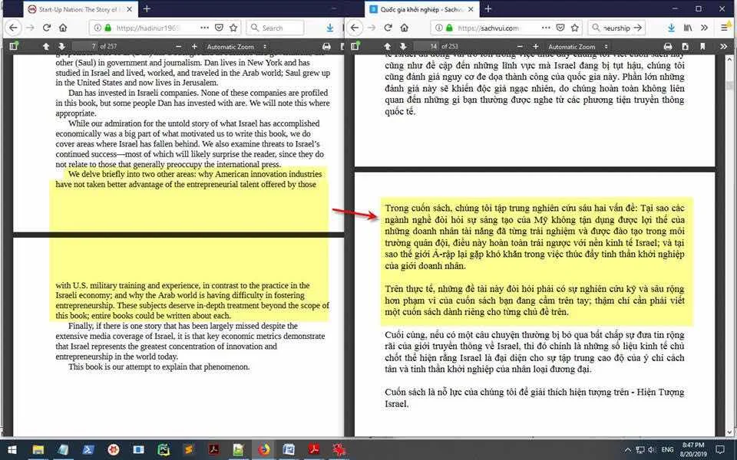Edit the page number field showing 7
Image resolution: width=737 pixels, height=460 pixels.
[84, 46]
